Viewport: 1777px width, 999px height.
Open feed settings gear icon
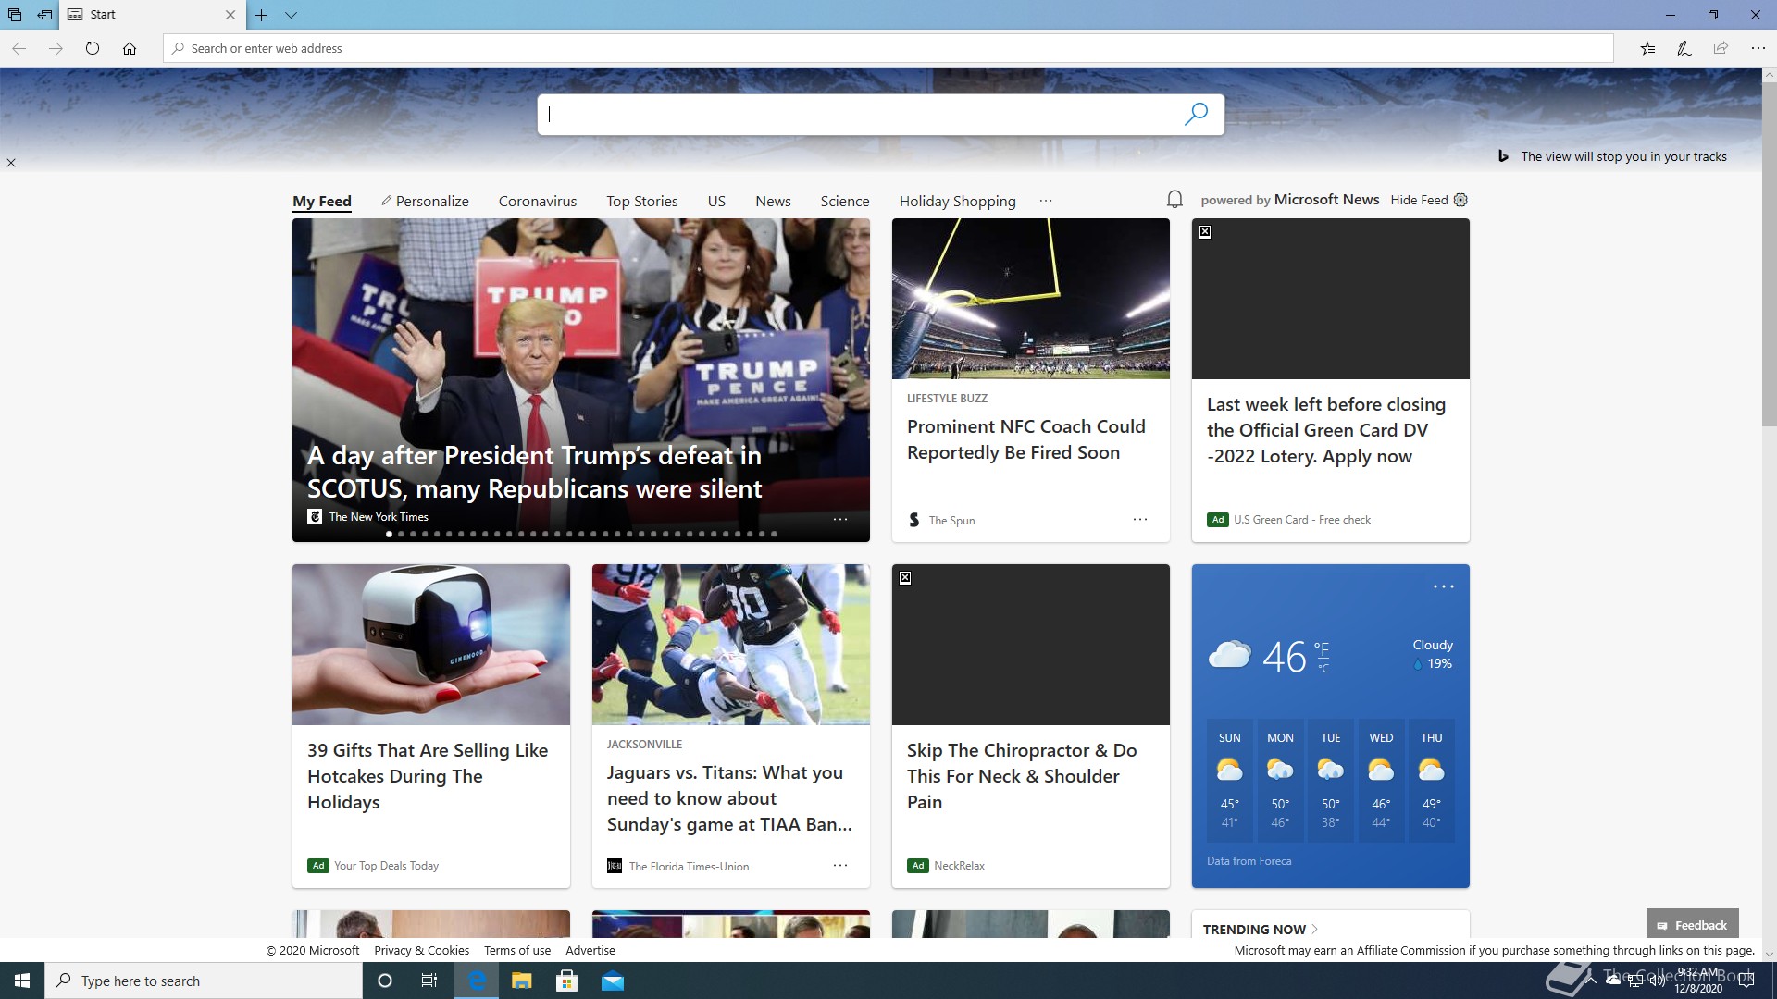pos(1460,200)
